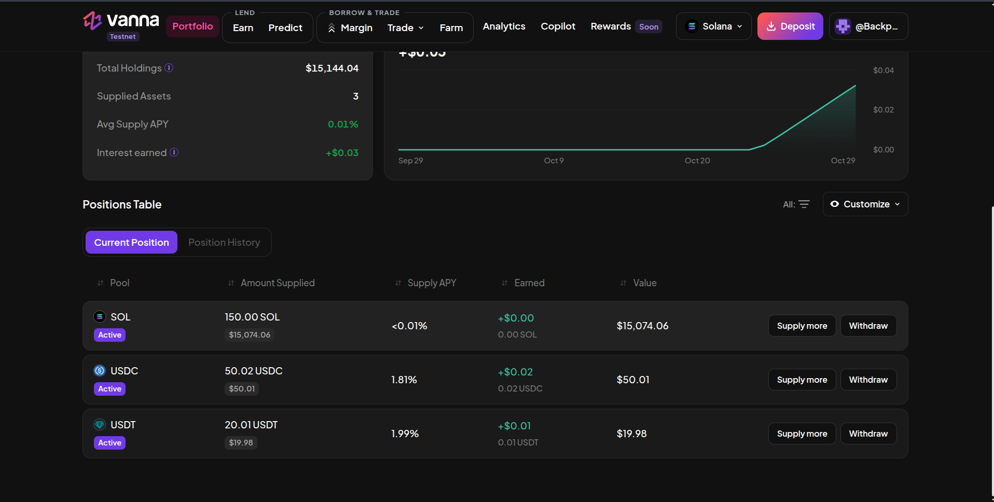
Task: Sort by Supply APY column arrows
Action: (x=398, y=283)
